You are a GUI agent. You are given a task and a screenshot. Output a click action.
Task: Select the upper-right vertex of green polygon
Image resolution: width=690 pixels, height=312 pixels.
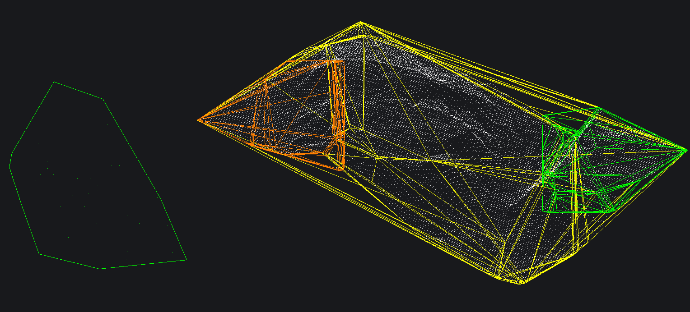tap(103, 99)
